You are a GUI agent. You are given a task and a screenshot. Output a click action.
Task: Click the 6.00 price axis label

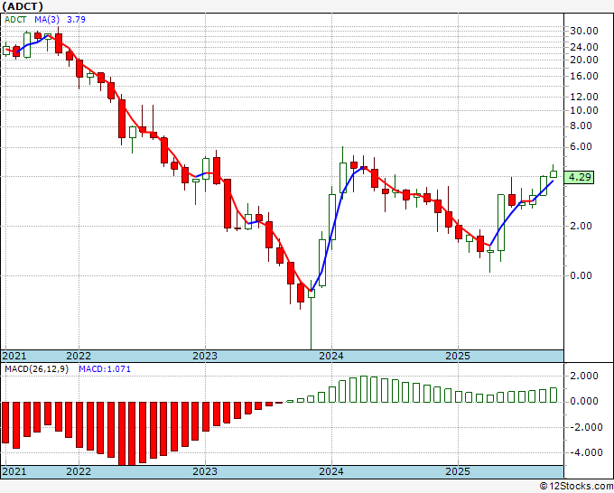point(581,147)
